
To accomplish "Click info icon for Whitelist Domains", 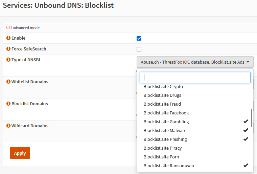I will click(x=8, y=82).
